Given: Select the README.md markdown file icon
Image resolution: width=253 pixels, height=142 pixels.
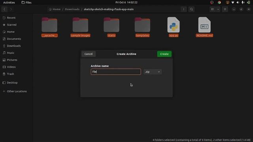Looking at the screenshot, I should pos(204,25).
